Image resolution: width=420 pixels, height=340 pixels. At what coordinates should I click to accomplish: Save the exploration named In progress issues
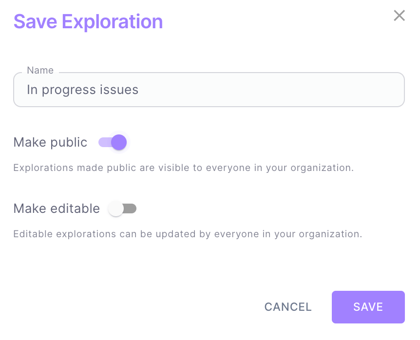(x=368, y=307)
